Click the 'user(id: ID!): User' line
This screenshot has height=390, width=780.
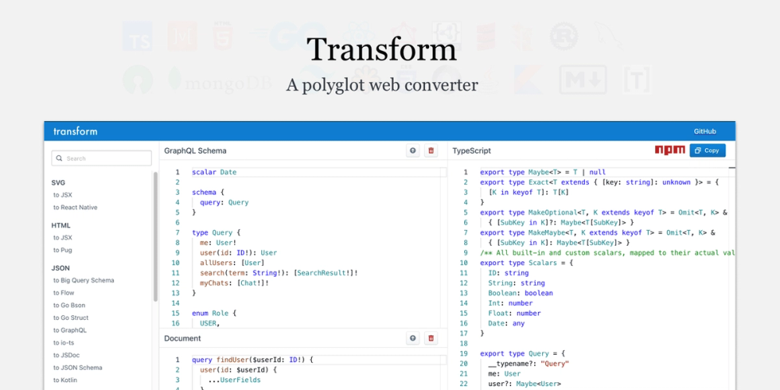click(239, 253)
